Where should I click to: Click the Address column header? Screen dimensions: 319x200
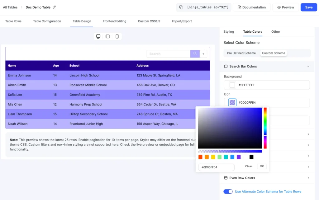142,66
